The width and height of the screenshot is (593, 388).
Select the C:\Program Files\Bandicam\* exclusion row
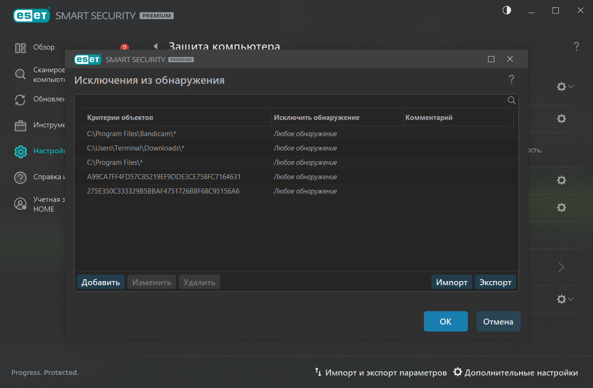point(132,134)
